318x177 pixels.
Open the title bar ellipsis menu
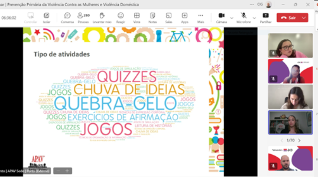click(x=252, y=5)
